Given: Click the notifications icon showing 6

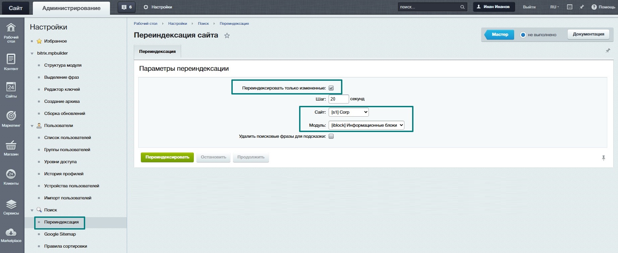Looking at the screenshot, I should point(127,7).
